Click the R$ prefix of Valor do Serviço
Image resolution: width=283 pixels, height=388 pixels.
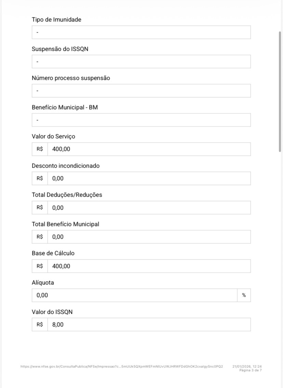40,149
